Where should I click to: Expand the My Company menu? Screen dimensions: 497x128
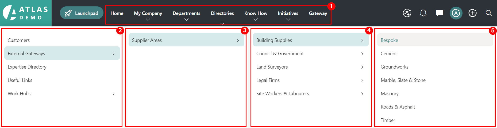148,15
